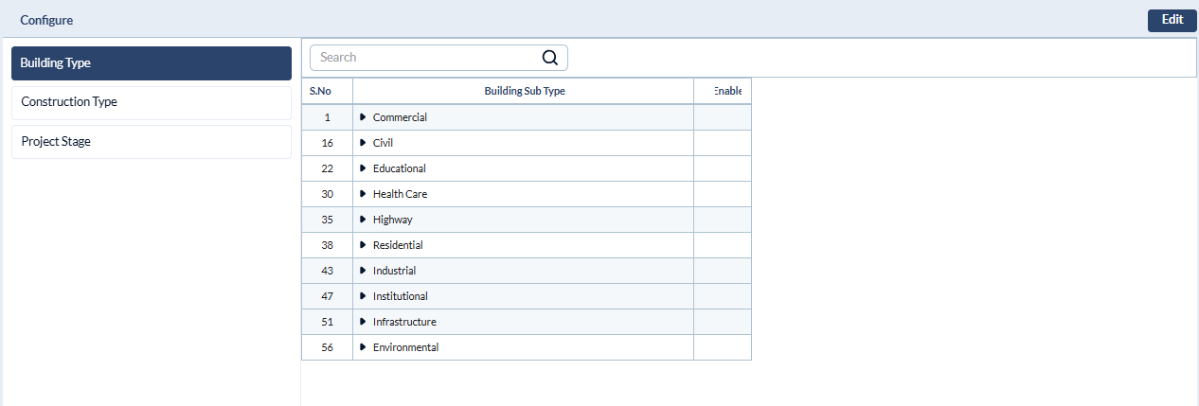
Task: Click serial number 22 cell
Action: tap(327, 168)
